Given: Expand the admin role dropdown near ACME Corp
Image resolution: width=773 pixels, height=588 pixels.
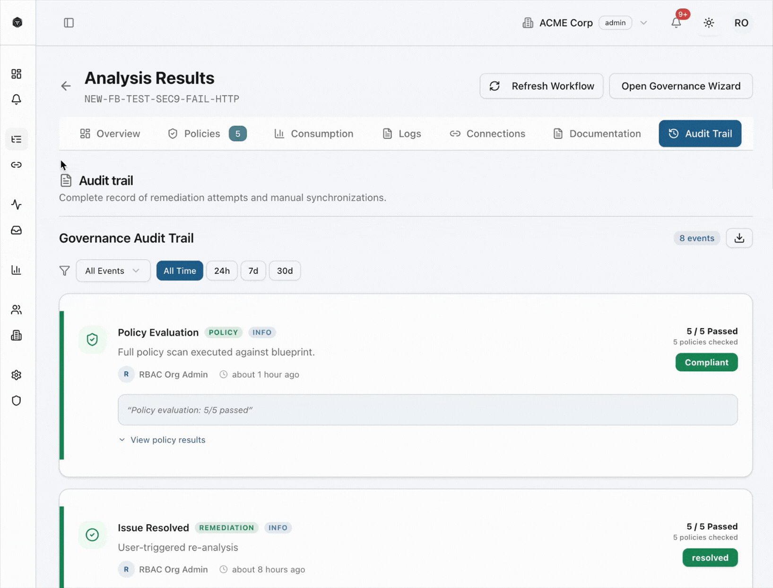Looking at the screenshot, I should (x=643, y=22).
